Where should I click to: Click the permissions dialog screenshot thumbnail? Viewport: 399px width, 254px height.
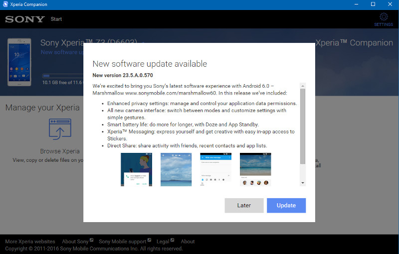pos(136,169)
